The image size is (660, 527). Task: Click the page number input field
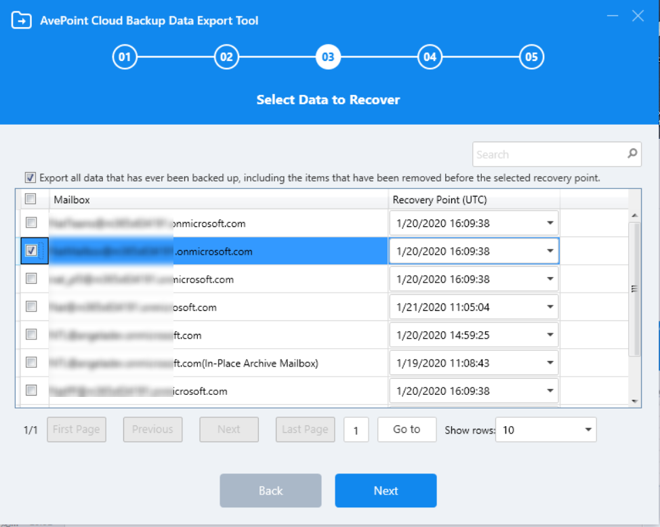(x=356, y=429)
